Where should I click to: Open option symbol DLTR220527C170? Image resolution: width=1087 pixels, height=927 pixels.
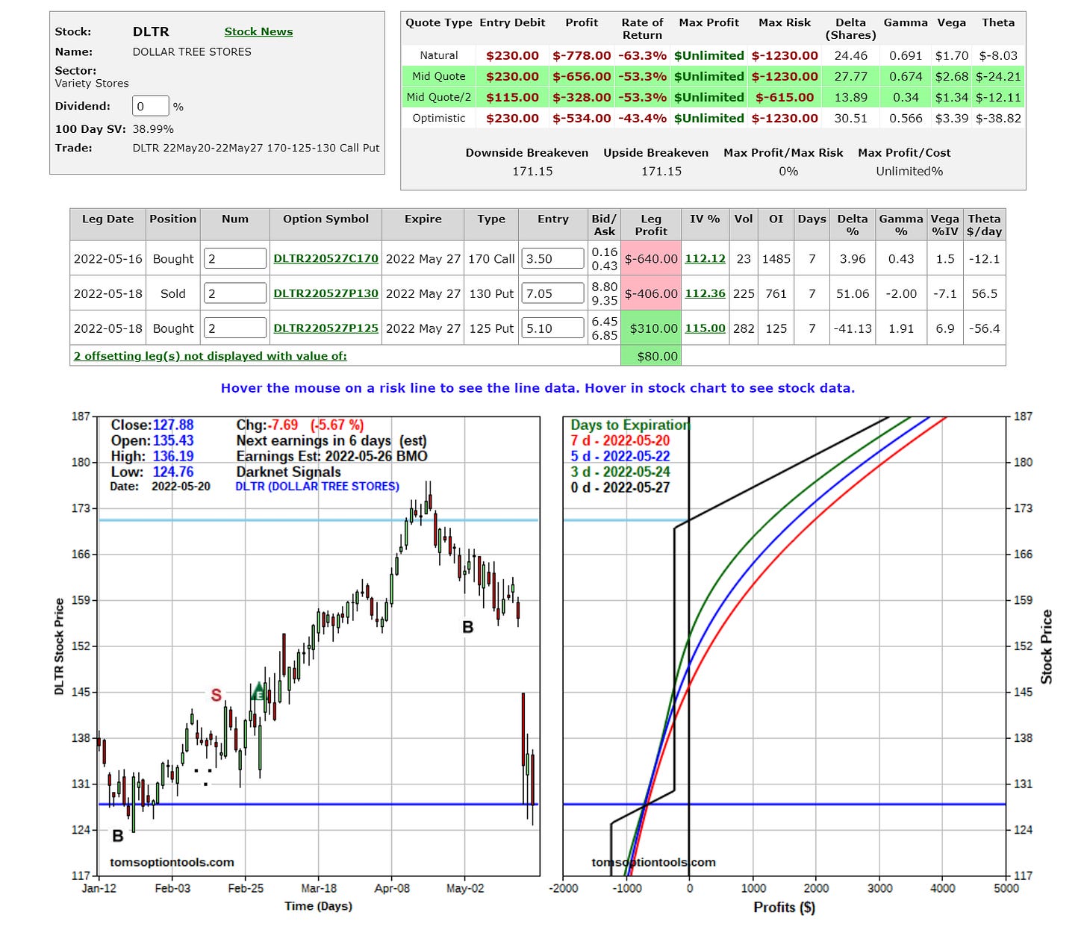[x=326, y=258]
